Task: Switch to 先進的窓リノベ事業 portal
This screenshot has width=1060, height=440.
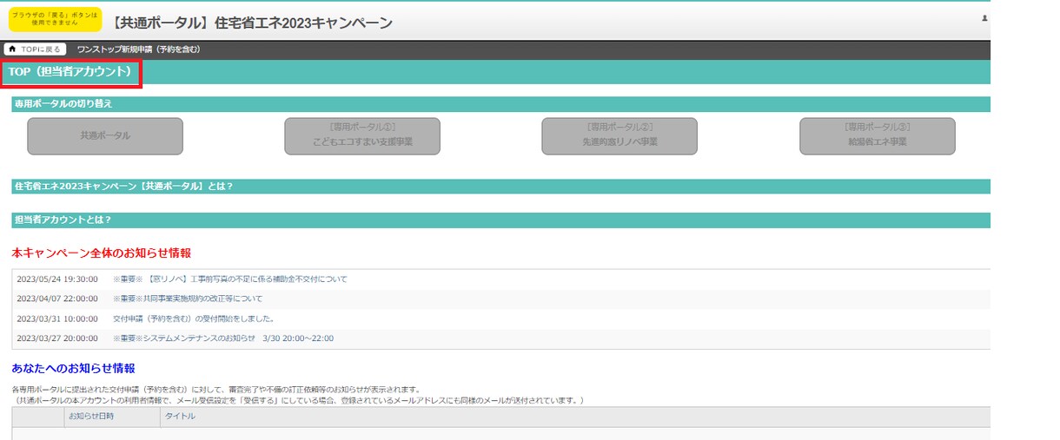Action: (x=619, y=136)
